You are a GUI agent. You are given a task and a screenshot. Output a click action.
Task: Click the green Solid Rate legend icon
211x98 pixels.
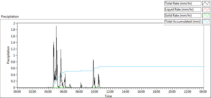(x=206, y=16)
